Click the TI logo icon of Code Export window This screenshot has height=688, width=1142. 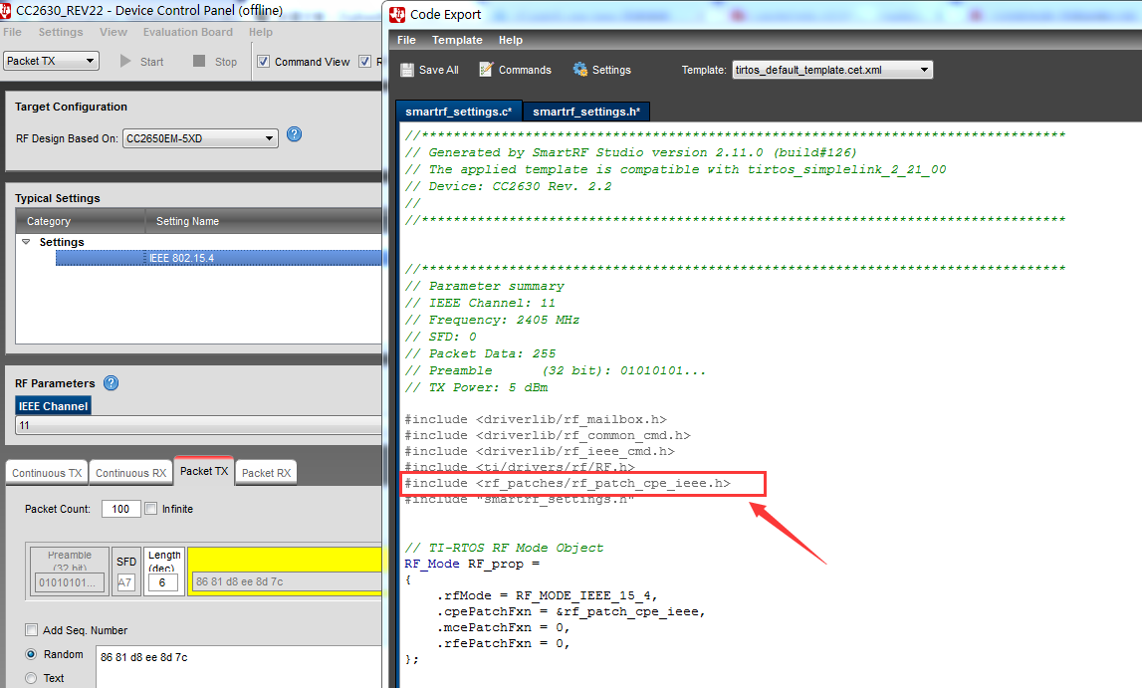click(x=397, y=15)
